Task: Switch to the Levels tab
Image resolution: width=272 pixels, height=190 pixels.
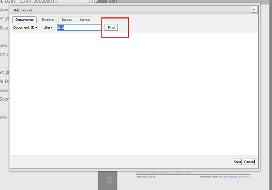Action: [85, 20]
